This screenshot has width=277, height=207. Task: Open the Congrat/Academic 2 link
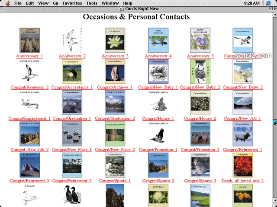tap(29, 87)
